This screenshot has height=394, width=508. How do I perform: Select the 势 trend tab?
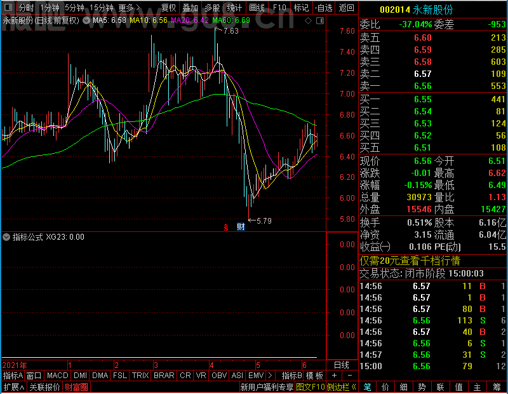[x=422, y=387]
